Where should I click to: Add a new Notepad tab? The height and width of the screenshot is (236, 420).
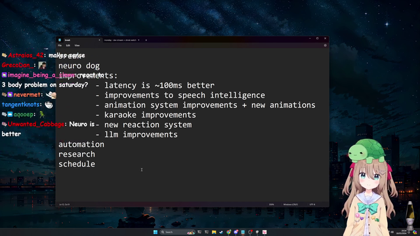[x=146, y=40]
